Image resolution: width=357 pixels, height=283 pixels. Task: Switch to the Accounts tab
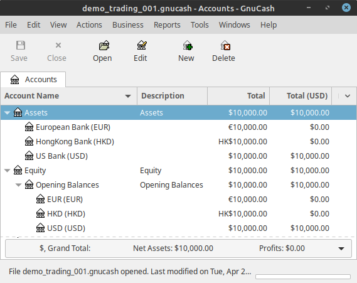33,80
